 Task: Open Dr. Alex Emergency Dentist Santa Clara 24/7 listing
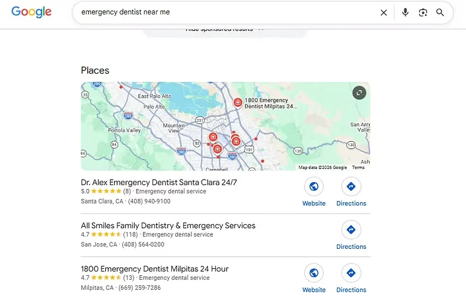click(159, 182)
